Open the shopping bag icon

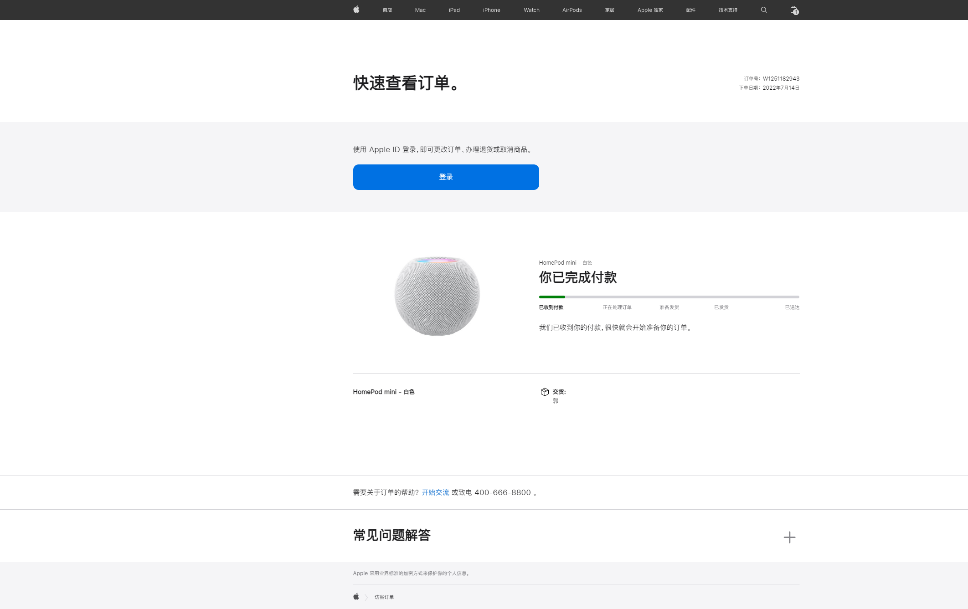click(x=793, y=10)
